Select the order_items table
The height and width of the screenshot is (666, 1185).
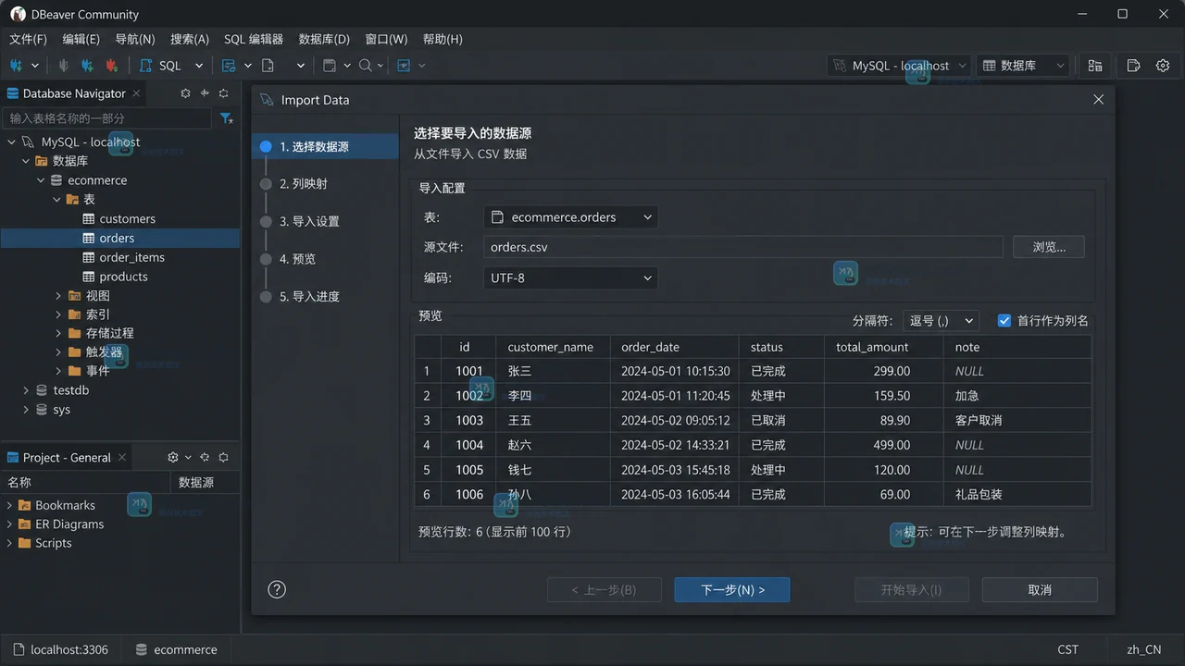131,257
